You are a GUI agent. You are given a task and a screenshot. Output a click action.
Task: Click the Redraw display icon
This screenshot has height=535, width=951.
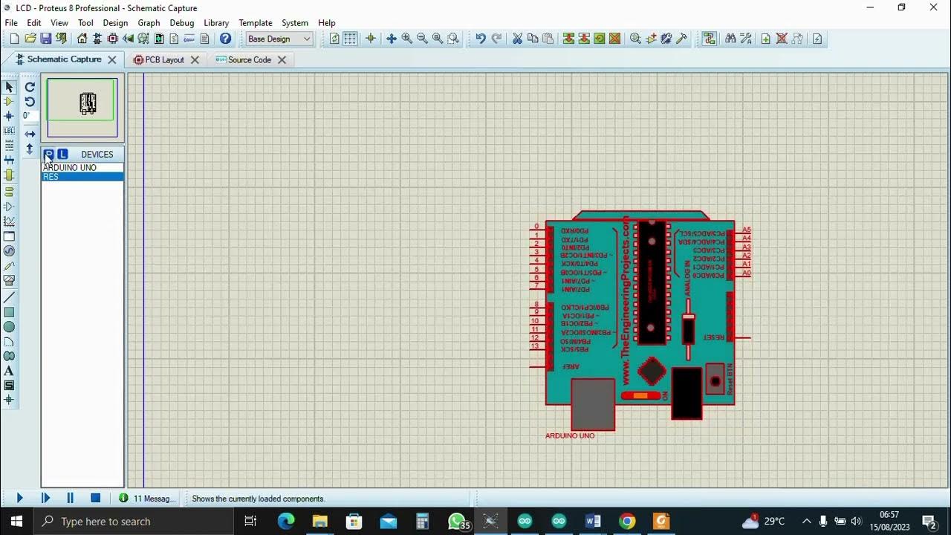[334, 39]
